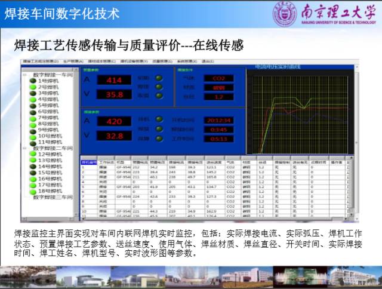Select 7号焊机 status icon in the tree
The width and height of the screenshot is (382, 289).
pos(33,118)
